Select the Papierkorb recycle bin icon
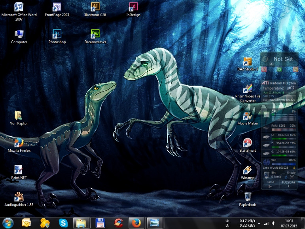 click(248, 200)
